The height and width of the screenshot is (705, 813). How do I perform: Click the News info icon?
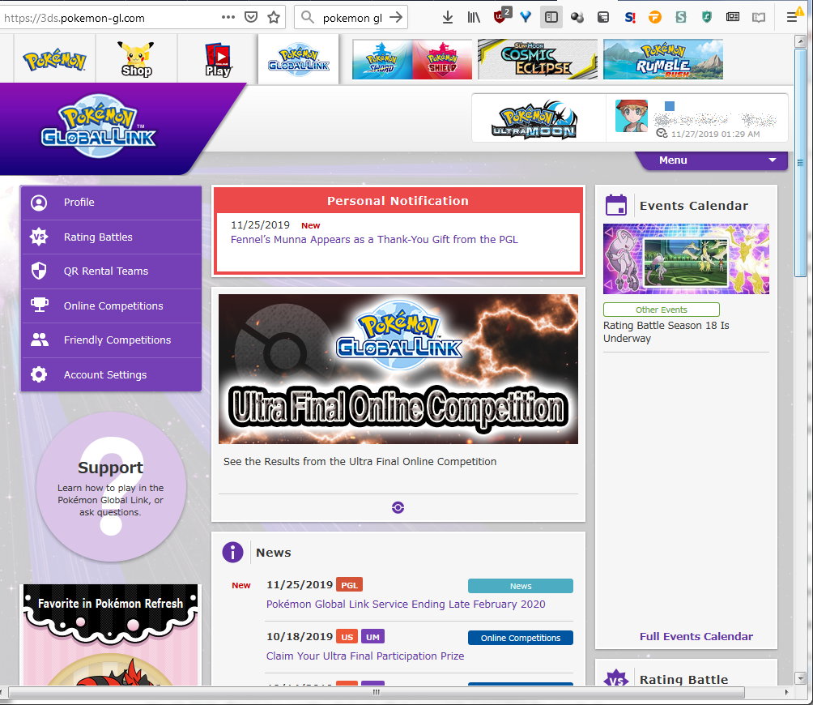pos(232,553)
